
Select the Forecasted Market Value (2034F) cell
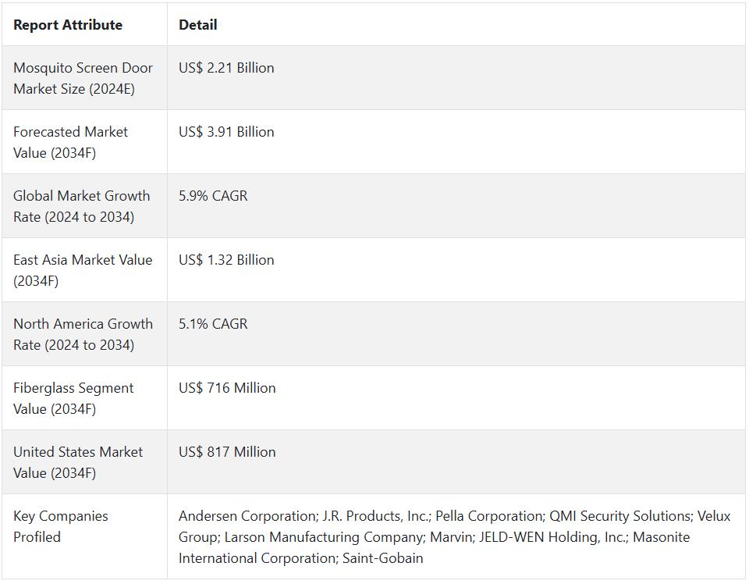70,142
